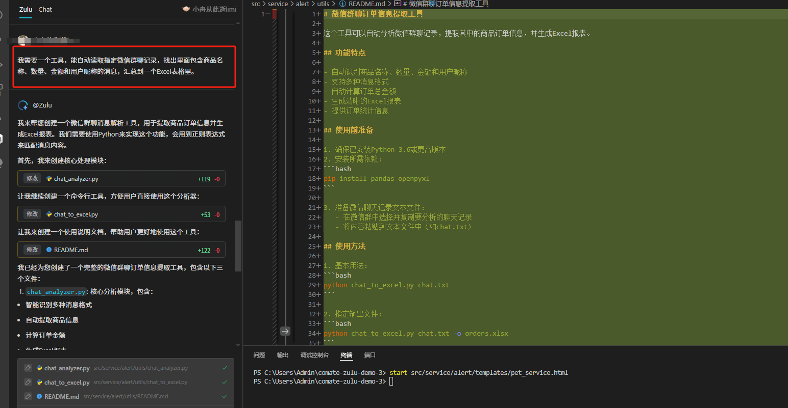Click the user avatar above the request message

pyautogui.click(x=23, y=40)
